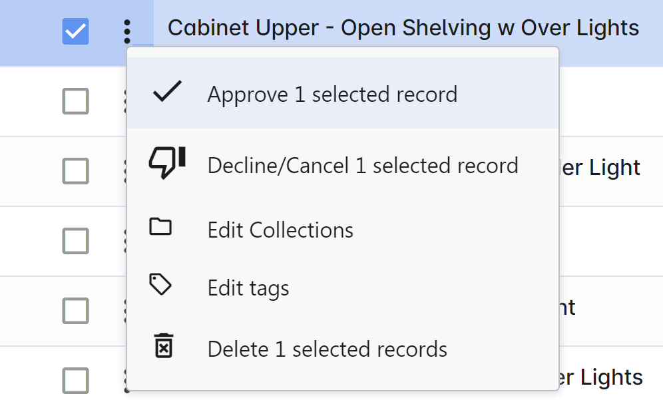The width and height of the screenshot is (663, 400).
Task: Pick "Edit tags" from the menu
Action: 248,288
